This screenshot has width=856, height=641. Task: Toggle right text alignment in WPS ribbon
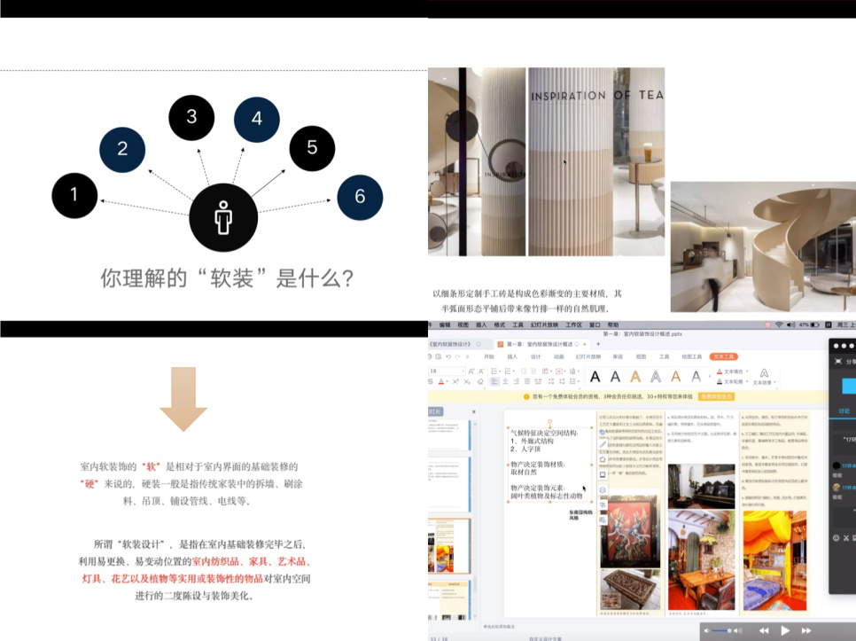click(516, 381)
